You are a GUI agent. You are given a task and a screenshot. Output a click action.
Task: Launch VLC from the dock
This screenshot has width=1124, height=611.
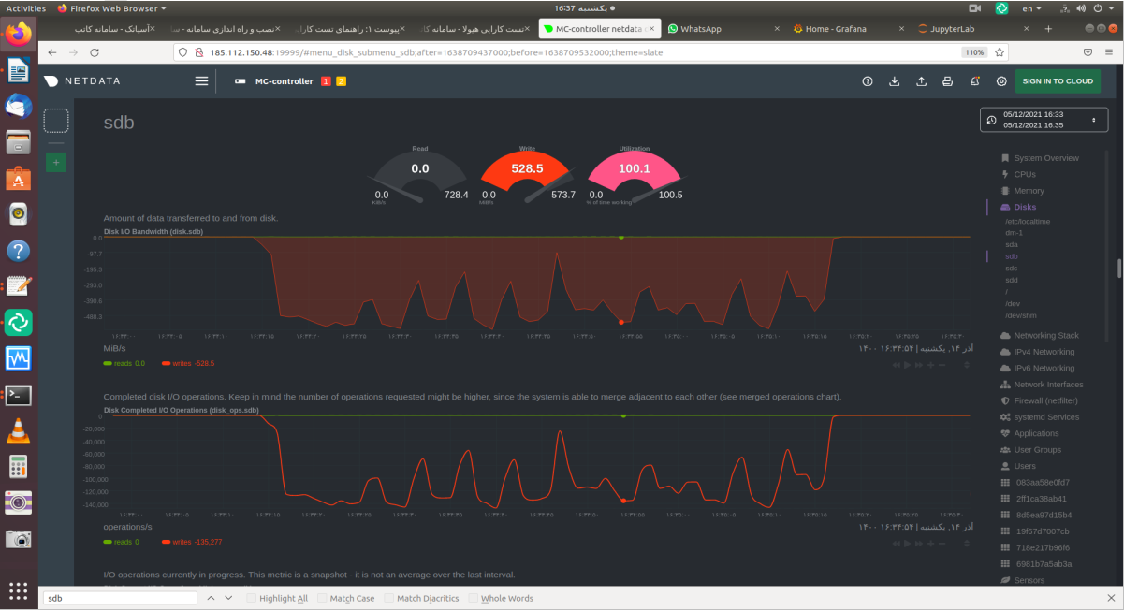pos(18,430)
